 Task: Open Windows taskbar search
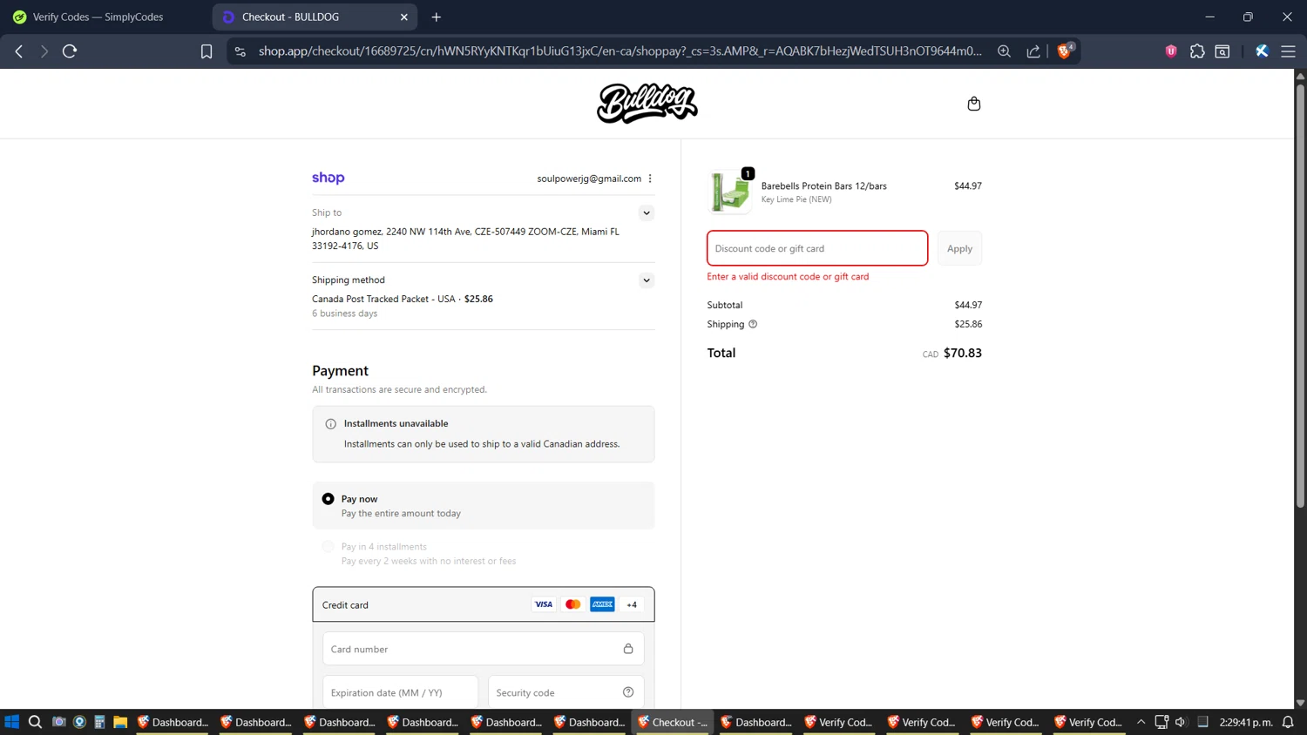tap(35, 722)
